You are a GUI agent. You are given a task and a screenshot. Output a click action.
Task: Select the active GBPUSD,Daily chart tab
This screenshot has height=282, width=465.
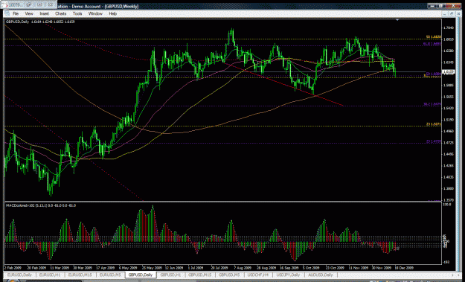141,275
